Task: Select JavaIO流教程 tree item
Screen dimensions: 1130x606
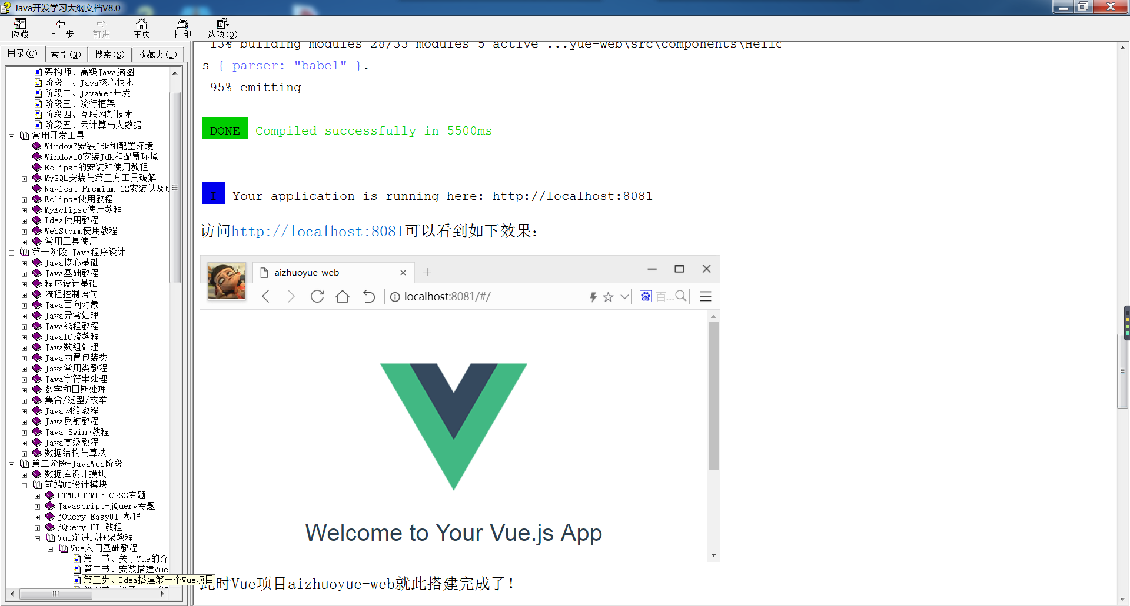Action: click(72, 336)
